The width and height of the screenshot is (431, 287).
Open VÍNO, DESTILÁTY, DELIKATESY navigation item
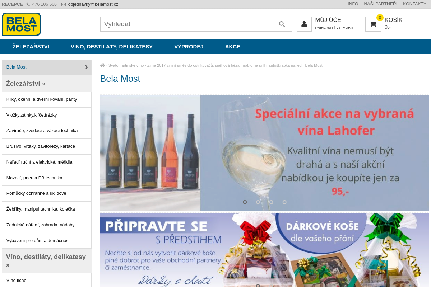tap(112, 47)
